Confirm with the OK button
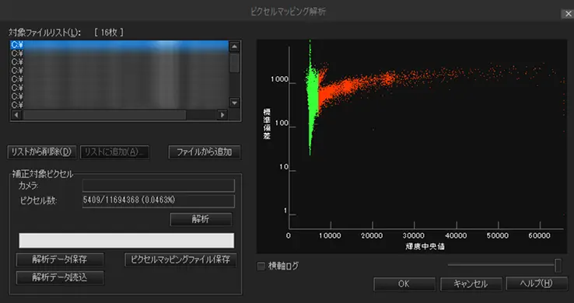574x303 pixels. point(404,284)
